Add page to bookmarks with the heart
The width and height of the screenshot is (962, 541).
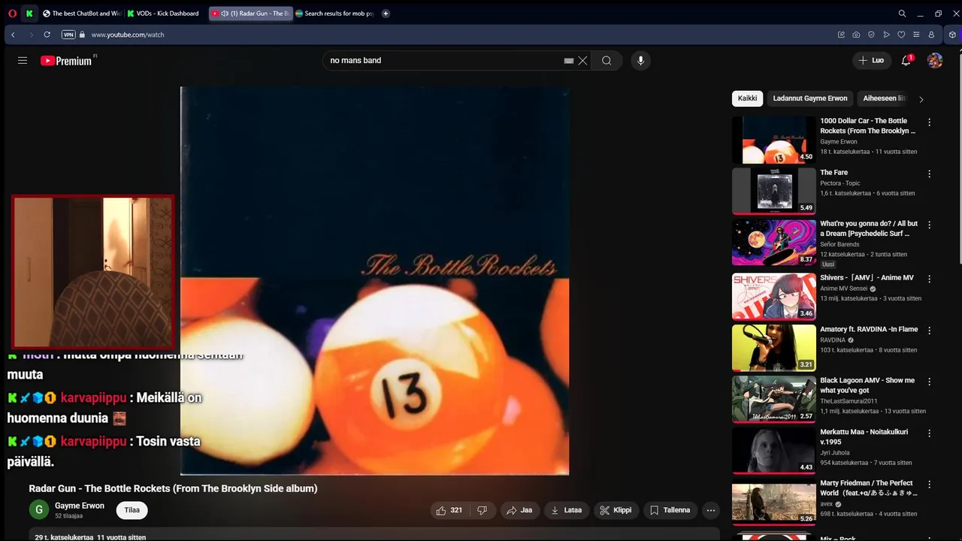[x=901, y=35]
